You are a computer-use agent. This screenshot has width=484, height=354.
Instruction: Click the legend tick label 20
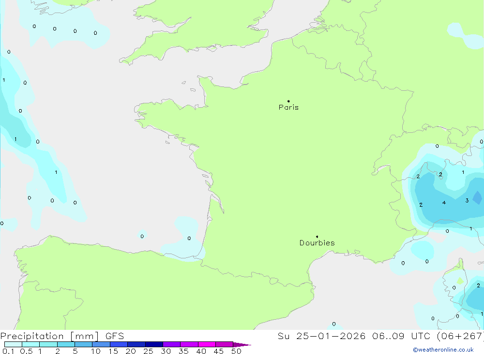(x=131, y=351)
